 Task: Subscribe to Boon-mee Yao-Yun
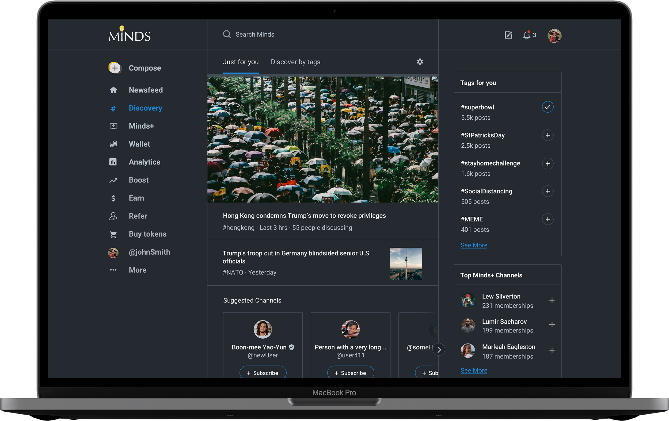click(263, 373)
